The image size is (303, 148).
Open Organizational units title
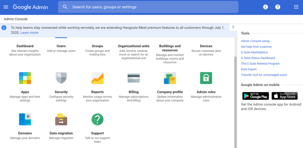point(134,46)
